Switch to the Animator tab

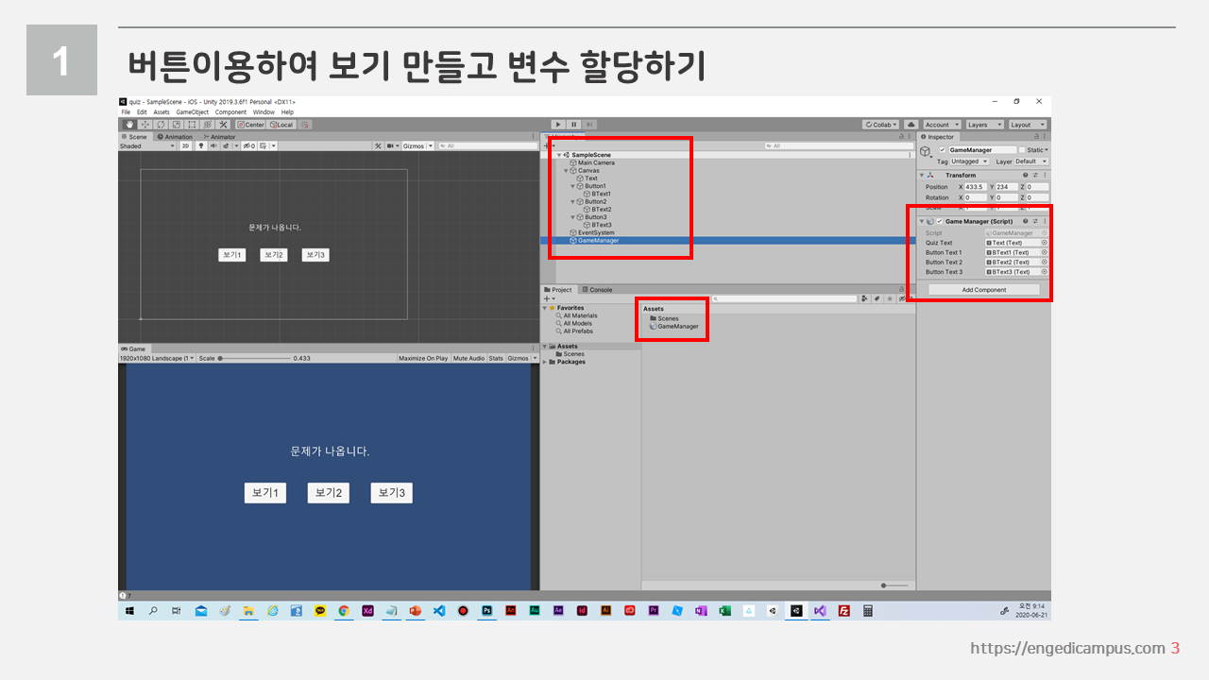click(x=220, y=137)
